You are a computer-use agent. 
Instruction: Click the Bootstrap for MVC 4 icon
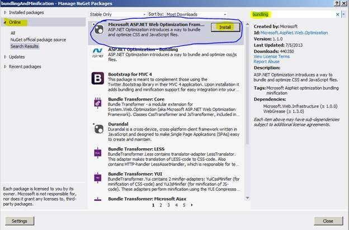click(x=98, y=78)
